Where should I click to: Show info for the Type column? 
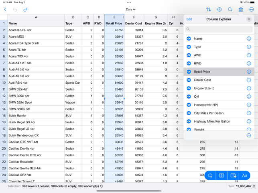point(249,47)
